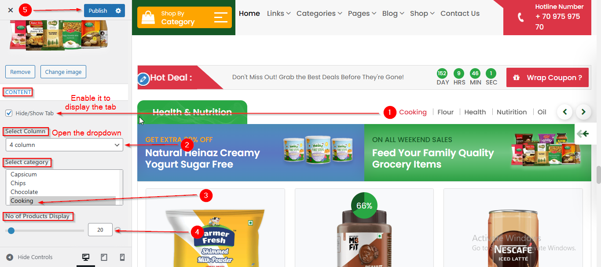This screenshot has width=601, height=267.
Task: Click the Change image button
Action: [x=63, y=72]
